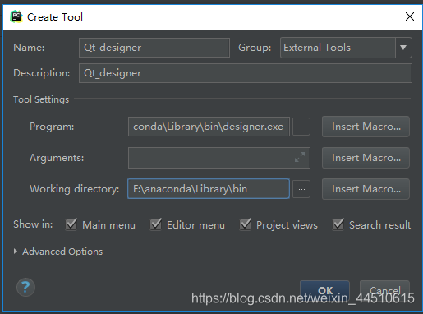The image size is (423, 314).
Task: Click the PyCharm icon in title bar
Action: [16, 16]
